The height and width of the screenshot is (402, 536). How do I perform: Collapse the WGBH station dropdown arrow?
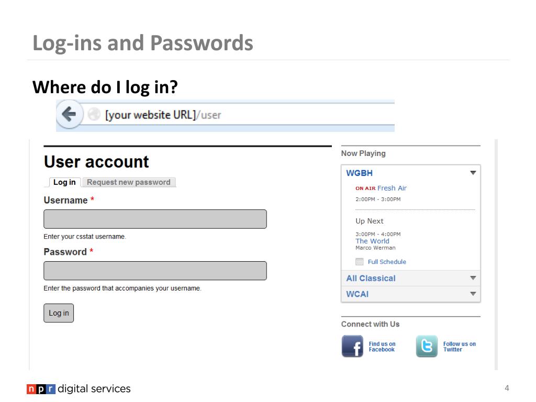(473, 173)
